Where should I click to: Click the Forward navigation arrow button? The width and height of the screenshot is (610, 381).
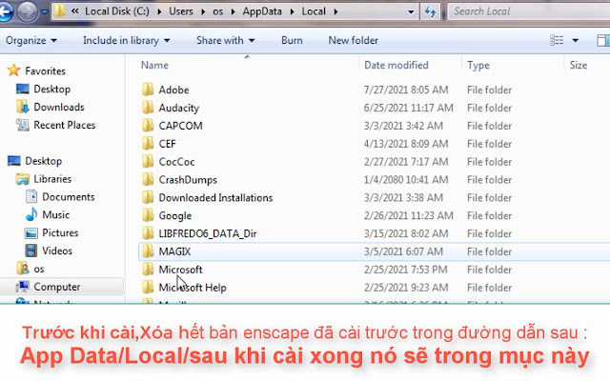coord(28,12)
